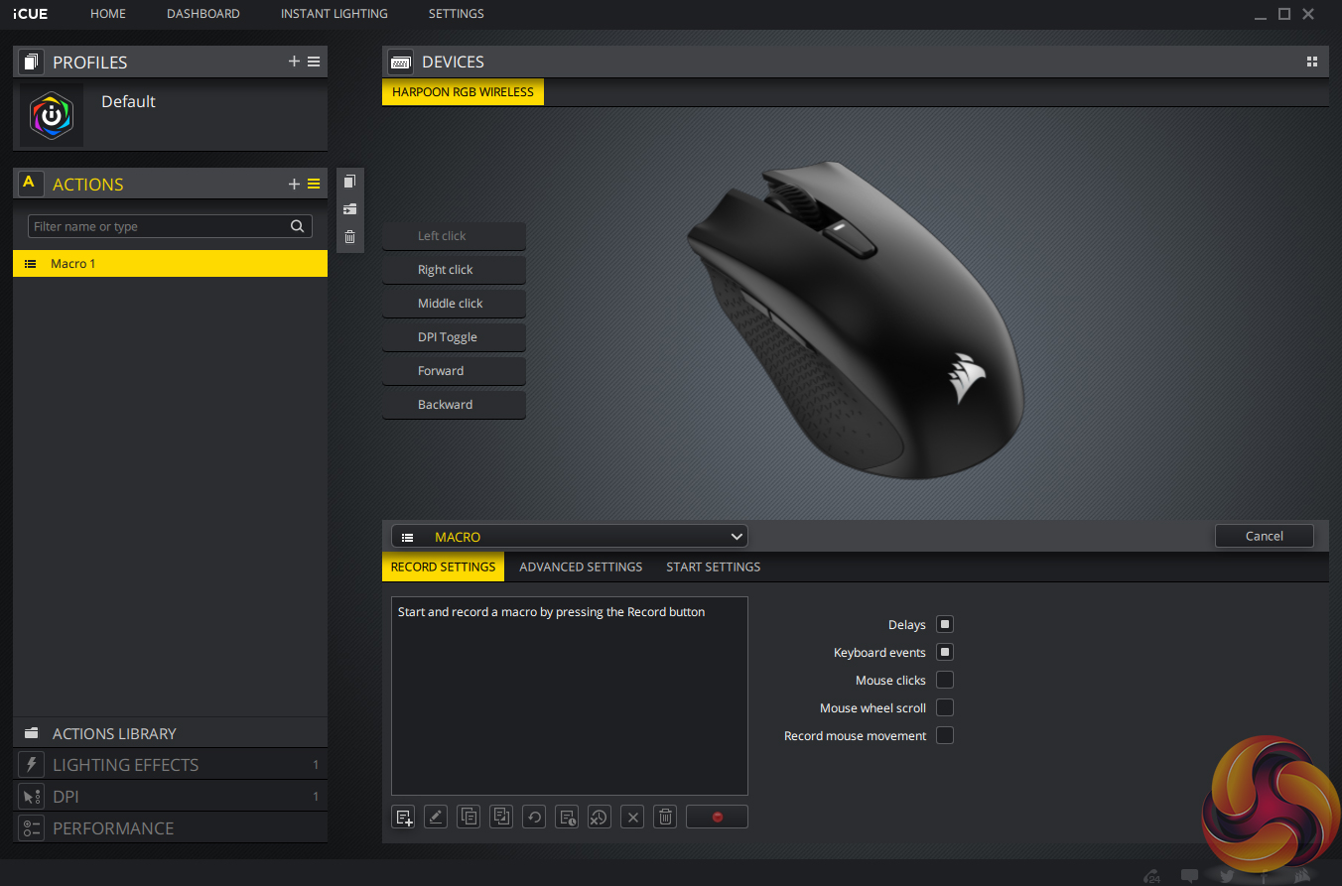Open Instant Lighting in the top bar

[335, 14]
